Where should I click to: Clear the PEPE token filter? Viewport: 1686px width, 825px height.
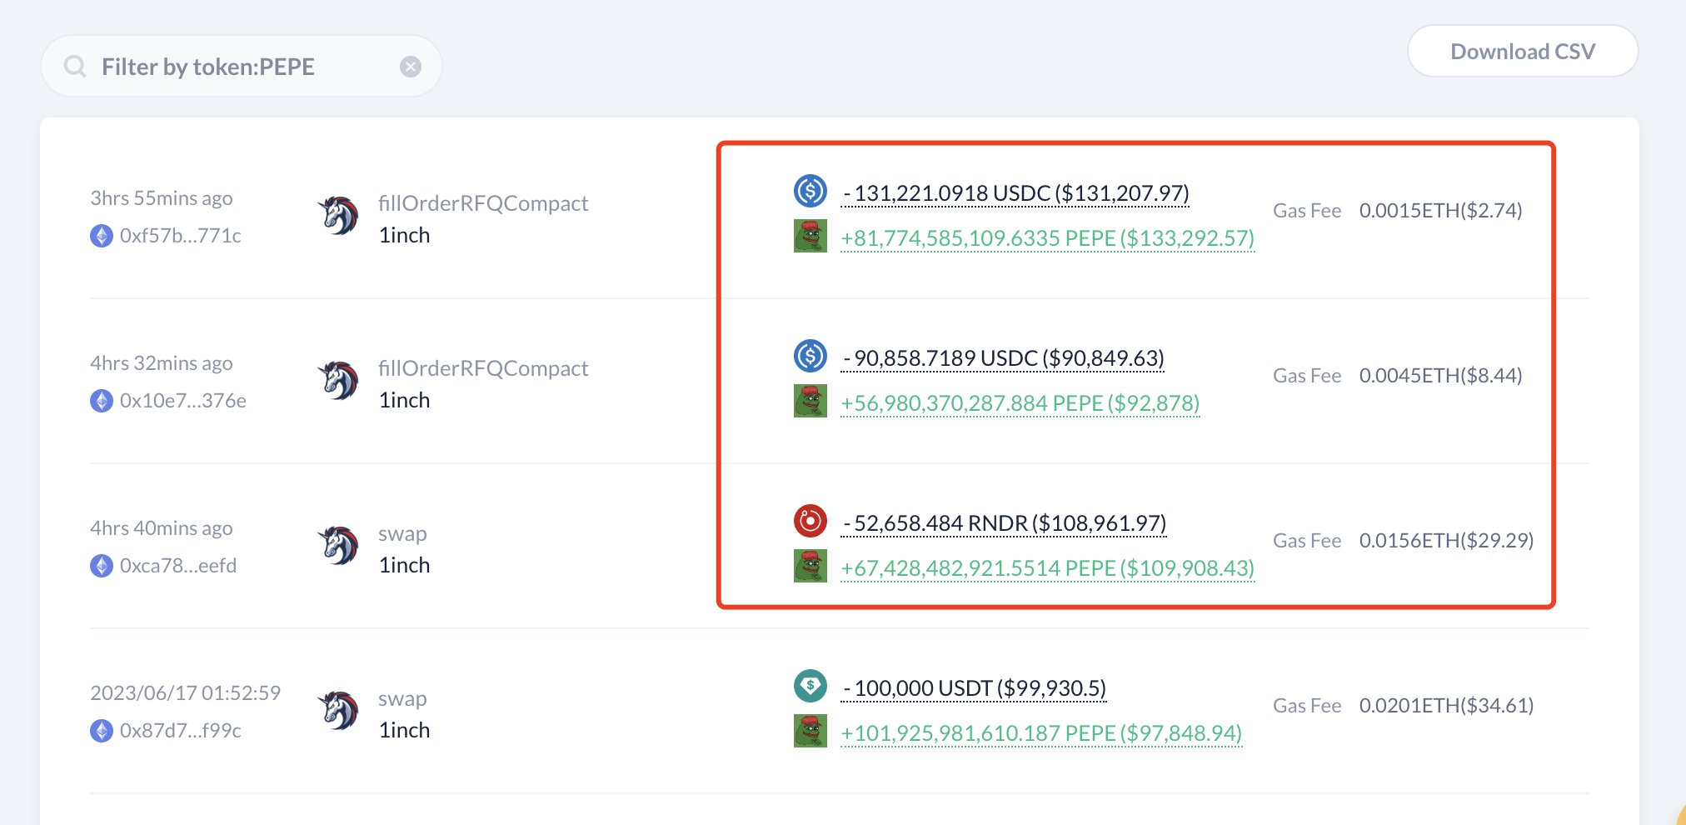coord(411,67)
